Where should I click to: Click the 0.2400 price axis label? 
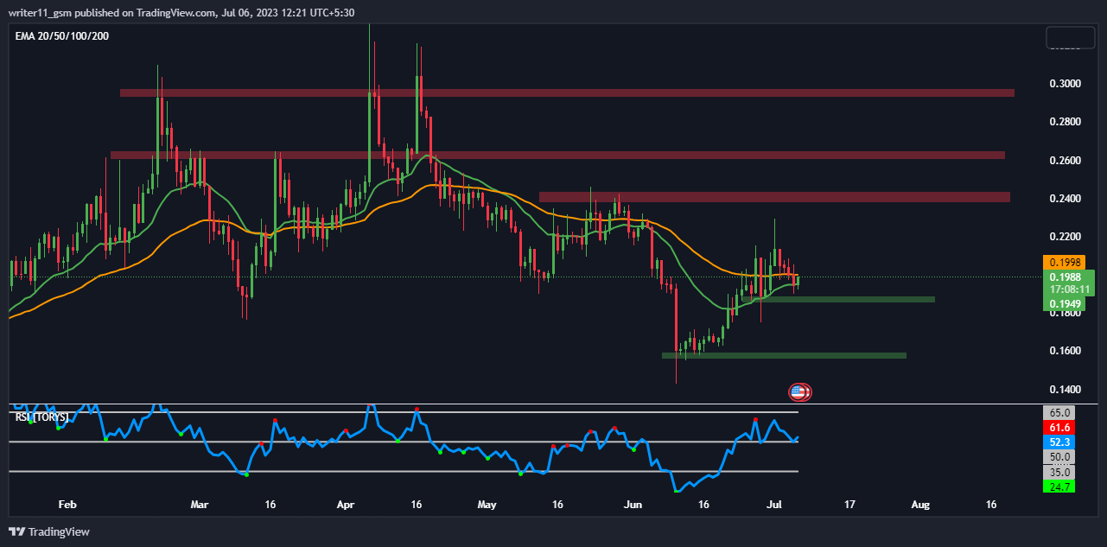(x=1065, y=199)
